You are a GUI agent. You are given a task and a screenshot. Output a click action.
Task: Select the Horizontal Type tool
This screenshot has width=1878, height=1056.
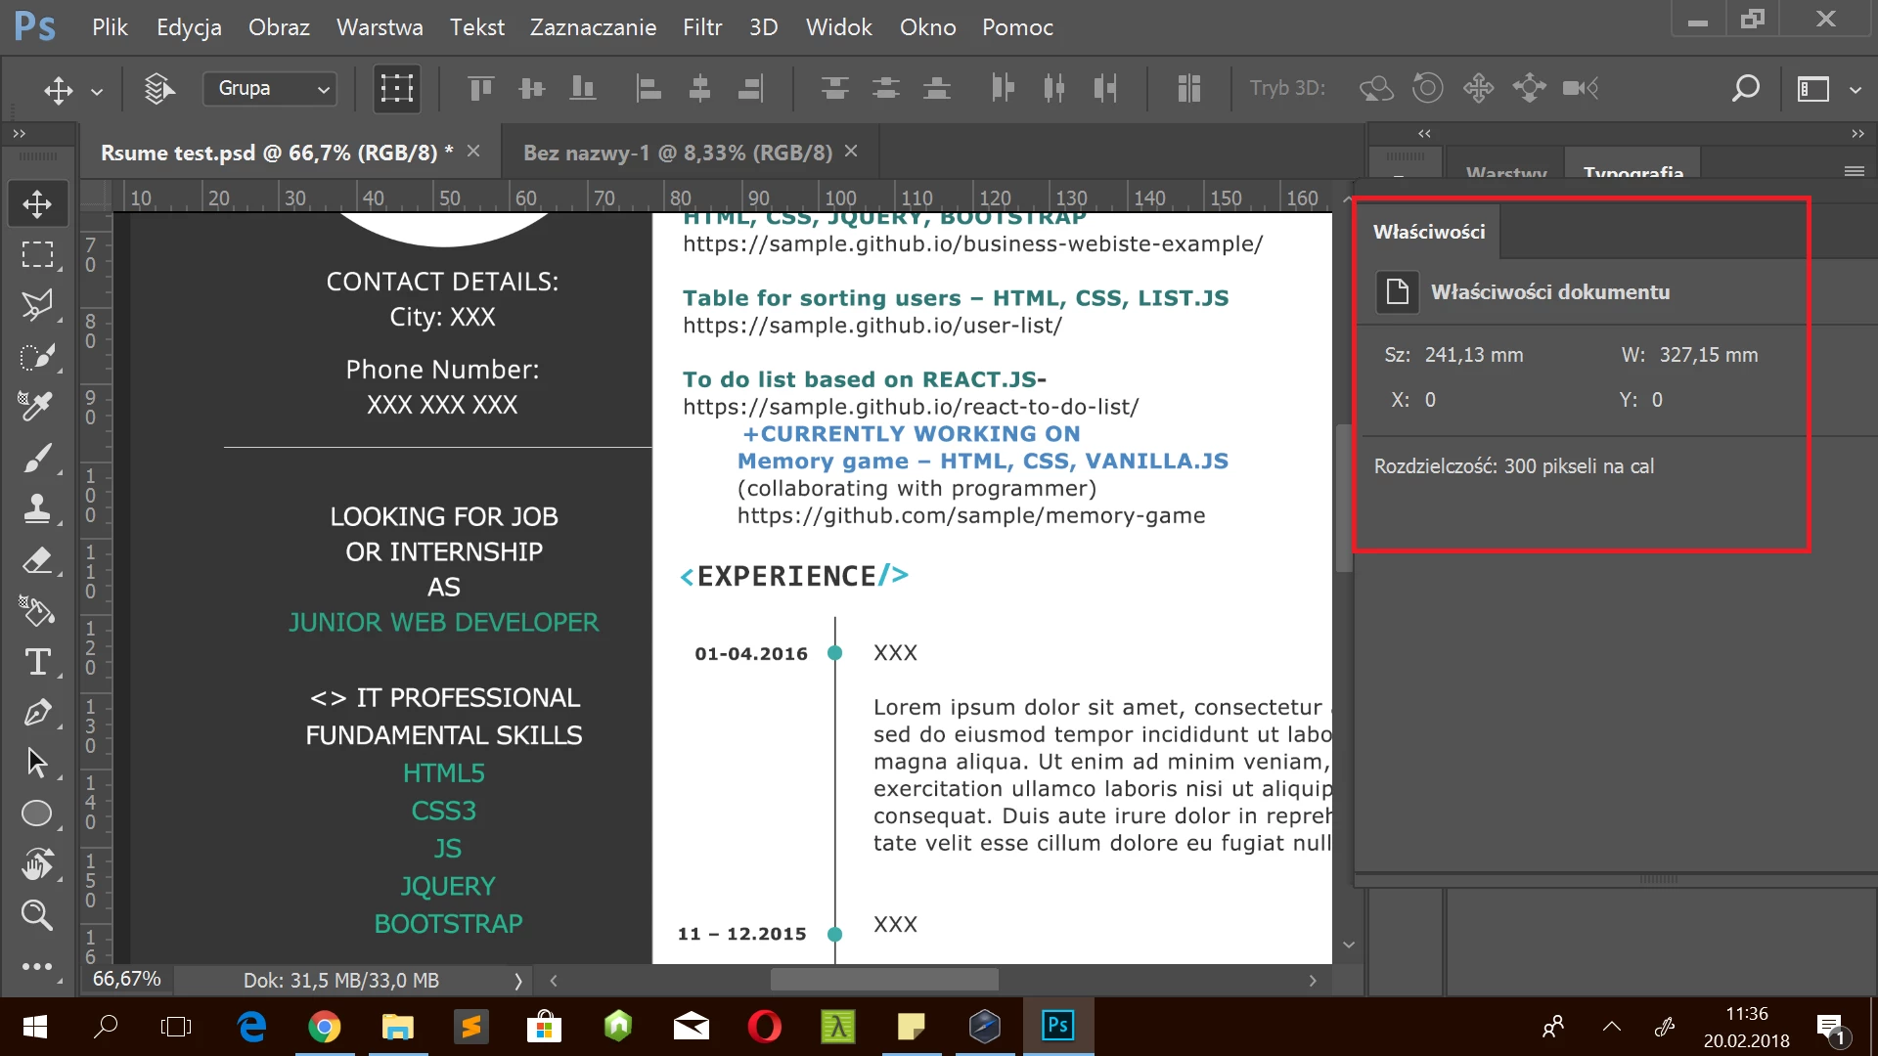37,662
